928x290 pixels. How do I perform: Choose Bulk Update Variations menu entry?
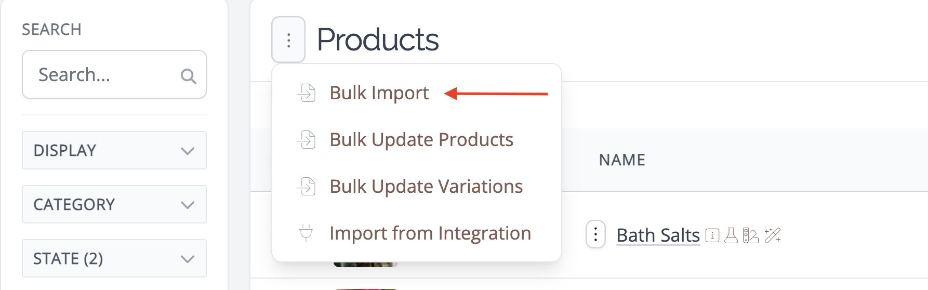point(426,187)
